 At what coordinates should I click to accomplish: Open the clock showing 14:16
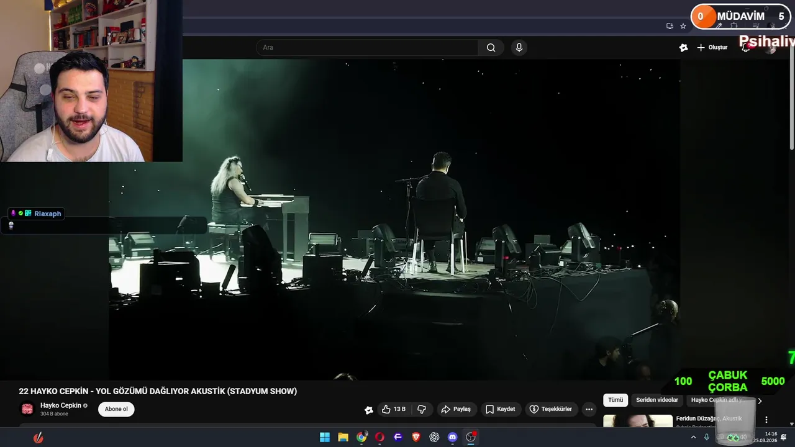765,437
